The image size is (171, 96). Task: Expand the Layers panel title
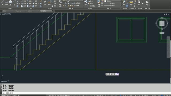click(71, 8)
